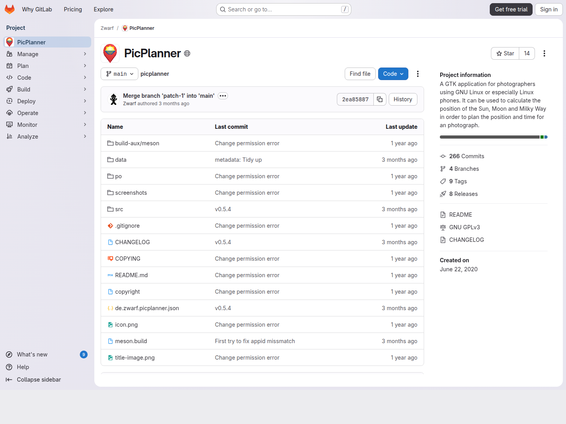Click the Star button
566x424 pixels.
pyautogui.click(x=505, y=53)
